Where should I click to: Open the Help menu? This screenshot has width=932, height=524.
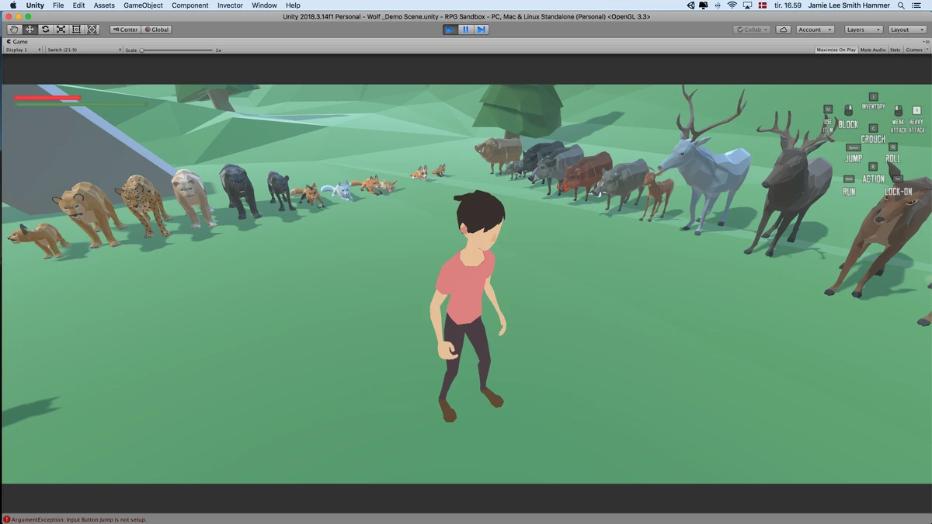[x=293, y=5]
